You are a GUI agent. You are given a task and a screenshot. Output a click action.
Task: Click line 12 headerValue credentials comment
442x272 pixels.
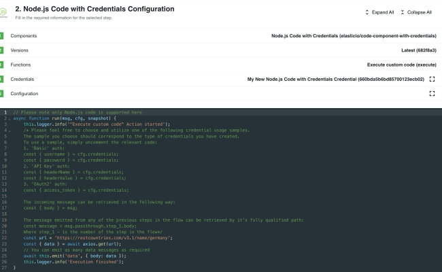pos(75,178)
